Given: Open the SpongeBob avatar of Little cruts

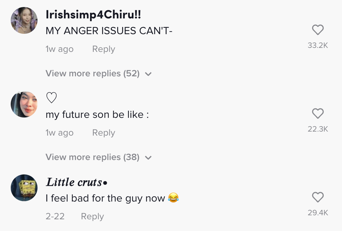Looking at the screenshot, I should coord(24,187).
